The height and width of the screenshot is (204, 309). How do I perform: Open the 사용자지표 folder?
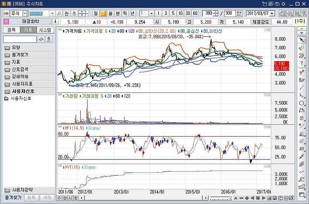pyautogui.click(x=29, y=84)
